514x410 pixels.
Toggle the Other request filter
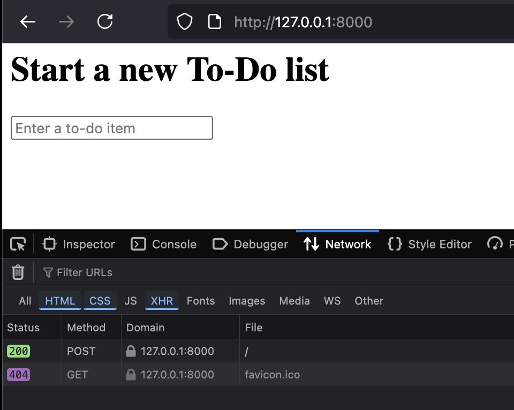[x=369, y=301]
